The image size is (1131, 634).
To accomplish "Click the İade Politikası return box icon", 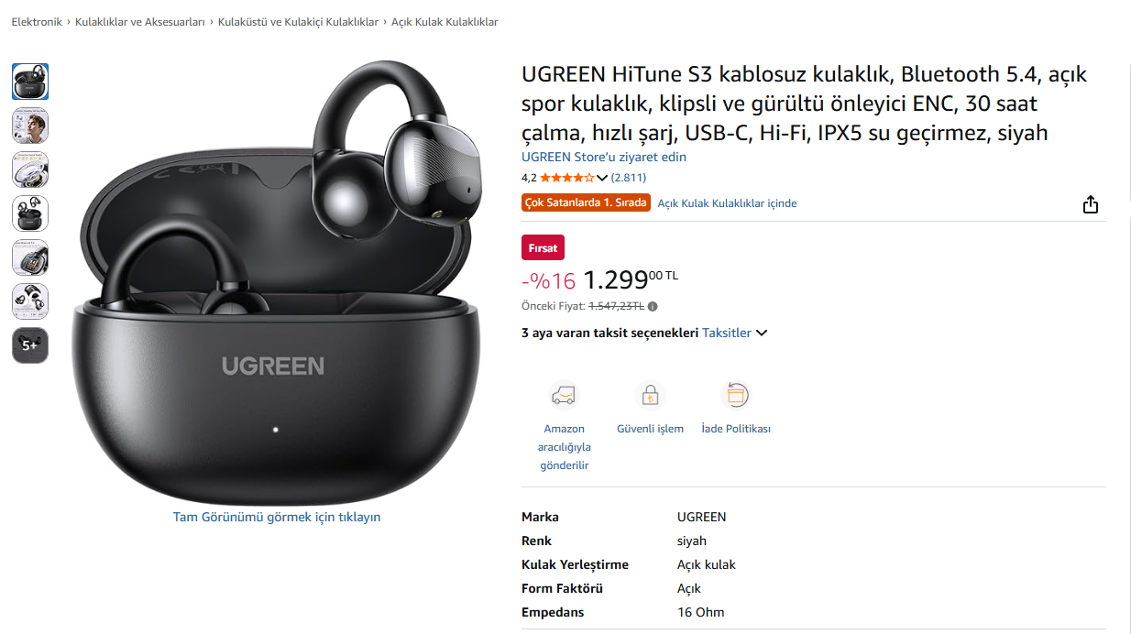I will click(736, 395).
